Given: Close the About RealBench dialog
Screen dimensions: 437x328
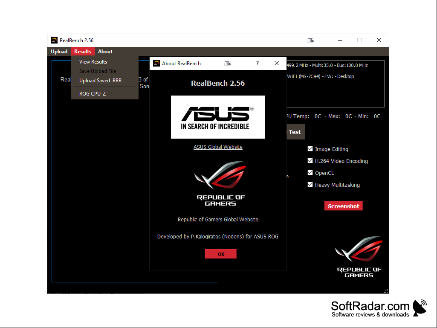Looking at the screenshot, I should (276, 63).
